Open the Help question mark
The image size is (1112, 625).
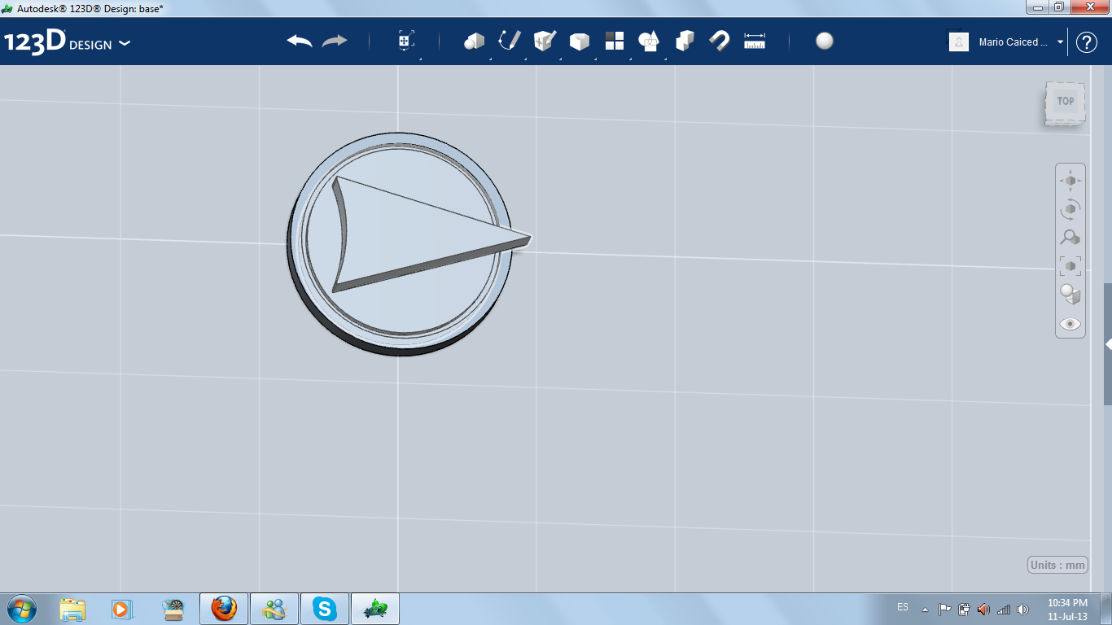pyautogui.click(x=1087, y=42)
